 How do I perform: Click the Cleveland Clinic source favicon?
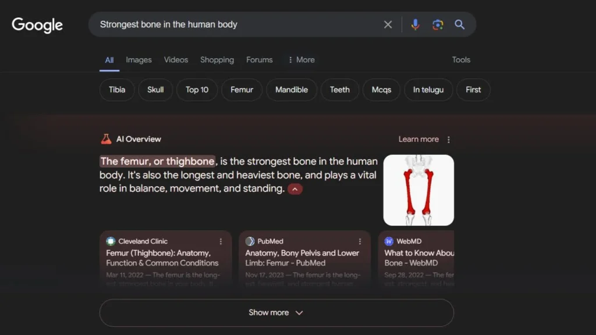(x=111, y=241)
